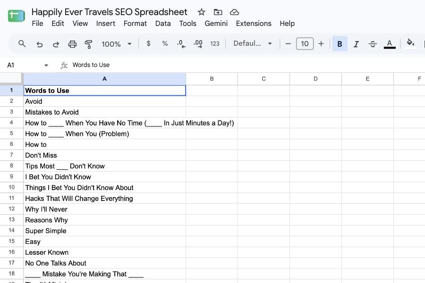Select row 7 header
The height and width of the screenshot is (283, 425).
[11, 155]
